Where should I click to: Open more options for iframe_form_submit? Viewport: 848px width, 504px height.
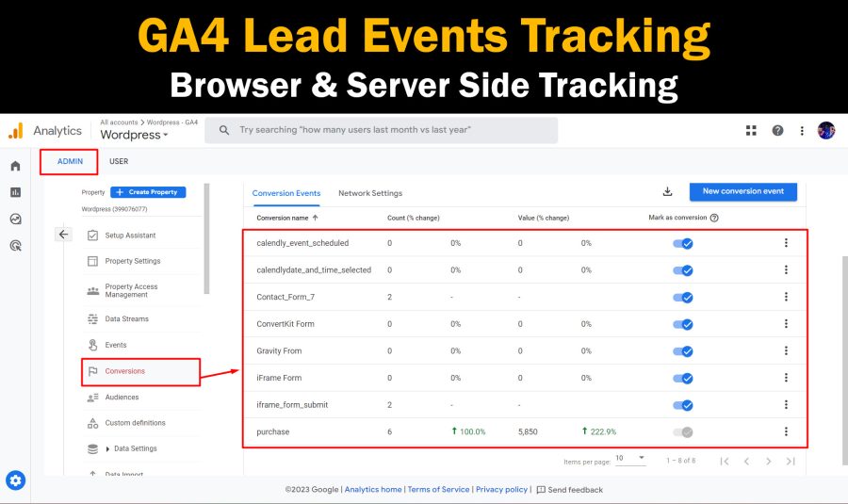point(786,404)
